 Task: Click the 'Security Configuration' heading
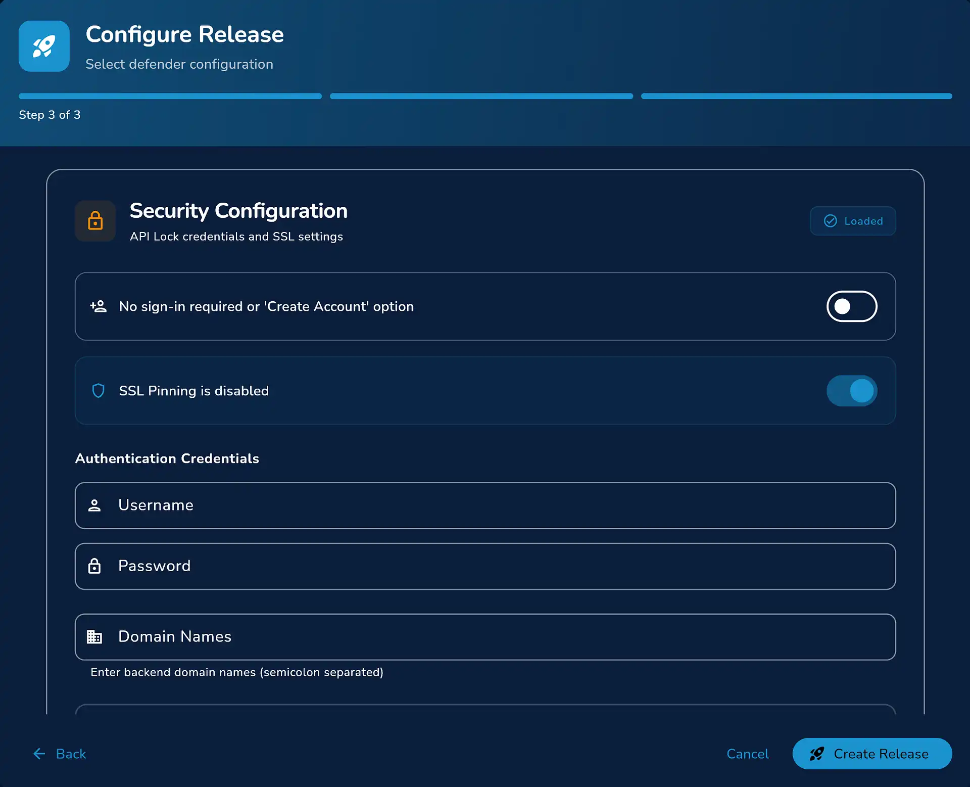pyautogui.click(x=238, y=211)
